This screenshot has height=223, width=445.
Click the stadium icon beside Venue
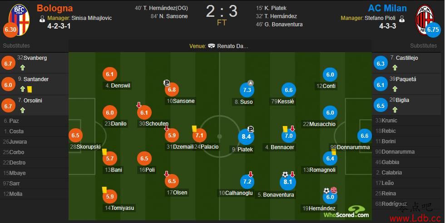[x=212, y=46]
